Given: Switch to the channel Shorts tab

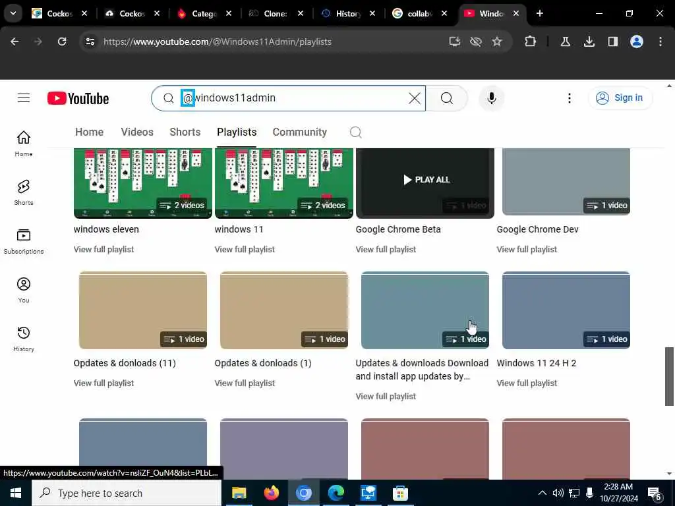Looking at the screenshot, I should (x=185, y=132).
